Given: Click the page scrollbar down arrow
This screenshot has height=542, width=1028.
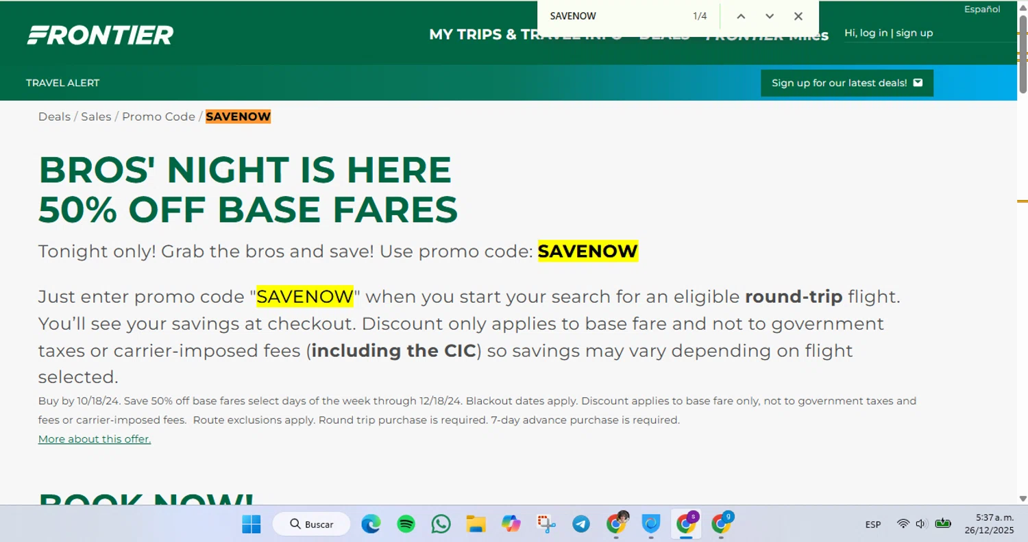Looking at the screenshot, I should point(1023,499).
